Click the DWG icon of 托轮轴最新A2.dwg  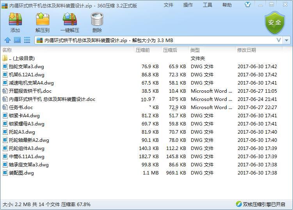pyautogui.click(x=5, y=140)
